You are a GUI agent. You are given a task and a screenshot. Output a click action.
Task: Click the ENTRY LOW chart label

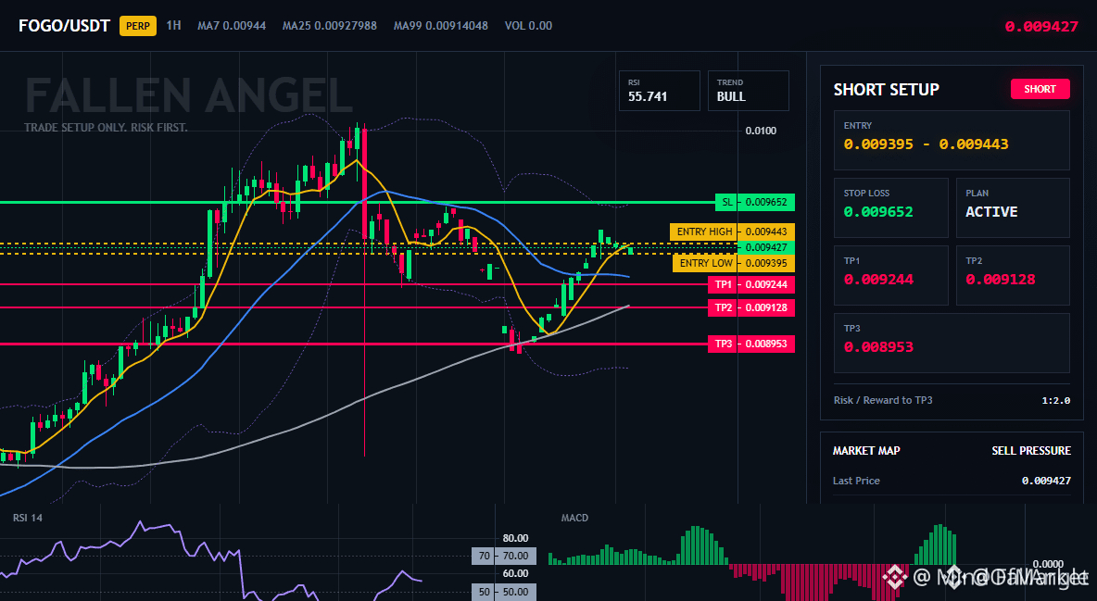pos(705,263)
